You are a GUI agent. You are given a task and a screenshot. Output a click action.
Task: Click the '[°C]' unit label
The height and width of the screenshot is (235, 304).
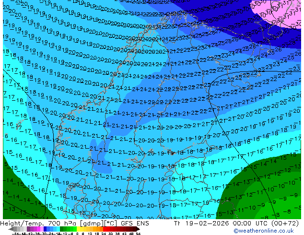tap(111, 223)
